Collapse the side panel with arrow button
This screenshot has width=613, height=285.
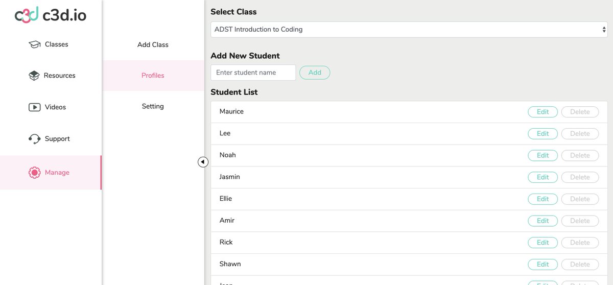coord(203,162)
